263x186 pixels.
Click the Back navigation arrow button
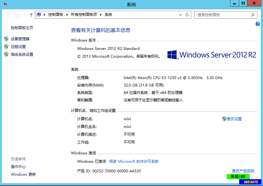pos(8,15)
